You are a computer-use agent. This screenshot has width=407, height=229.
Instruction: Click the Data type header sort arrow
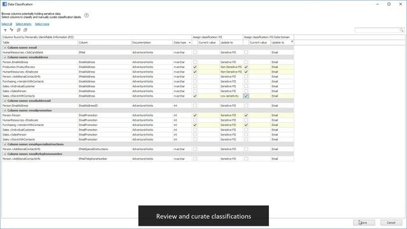click(190, 43)
